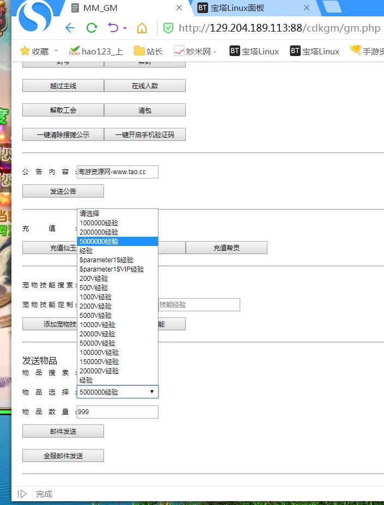384x505 pixels.
Task: Click the 发送公告 button
Action: tap(63, 192)
